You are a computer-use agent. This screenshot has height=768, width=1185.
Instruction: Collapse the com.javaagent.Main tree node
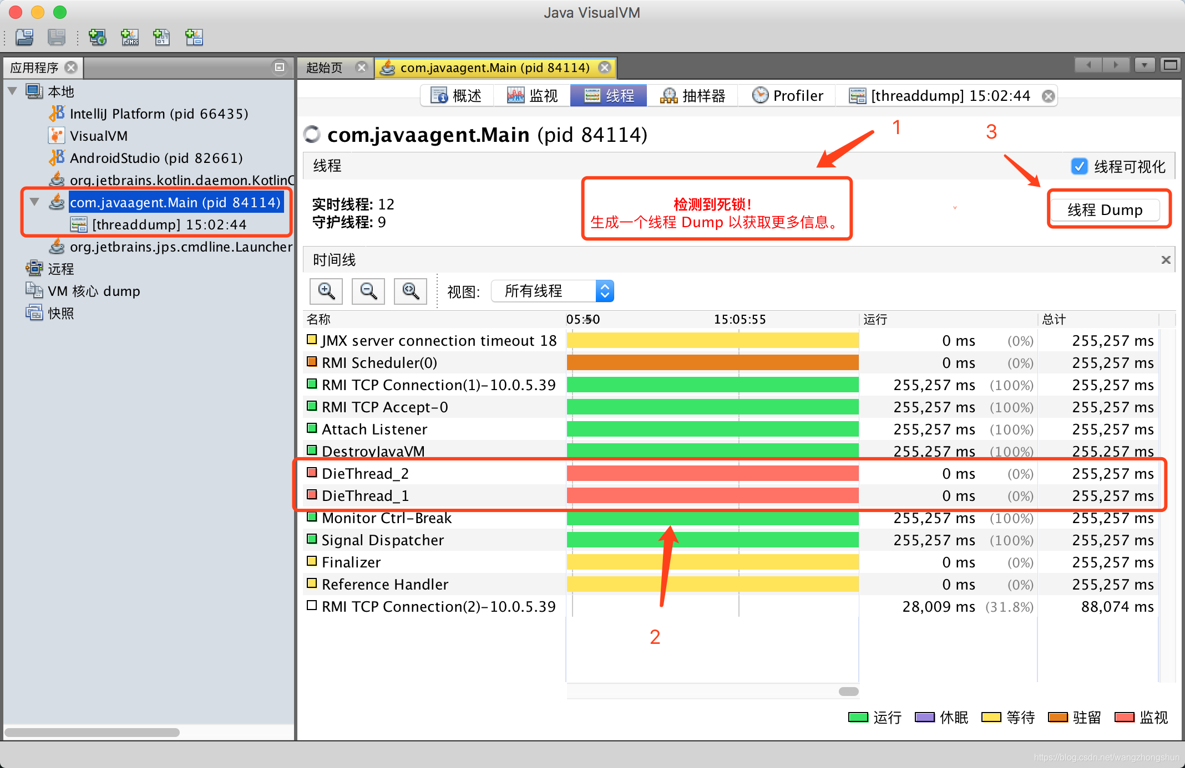(x=34, y=202)
